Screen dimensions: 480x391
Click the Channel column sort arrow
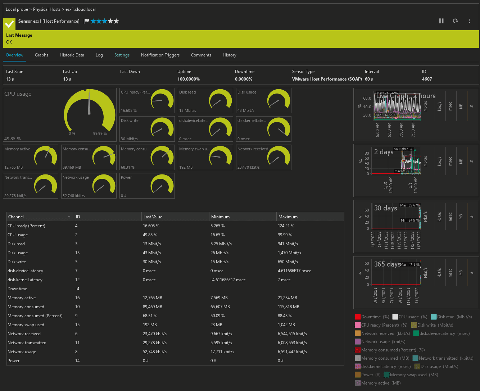pyautogui.click(x=69, y=217)
